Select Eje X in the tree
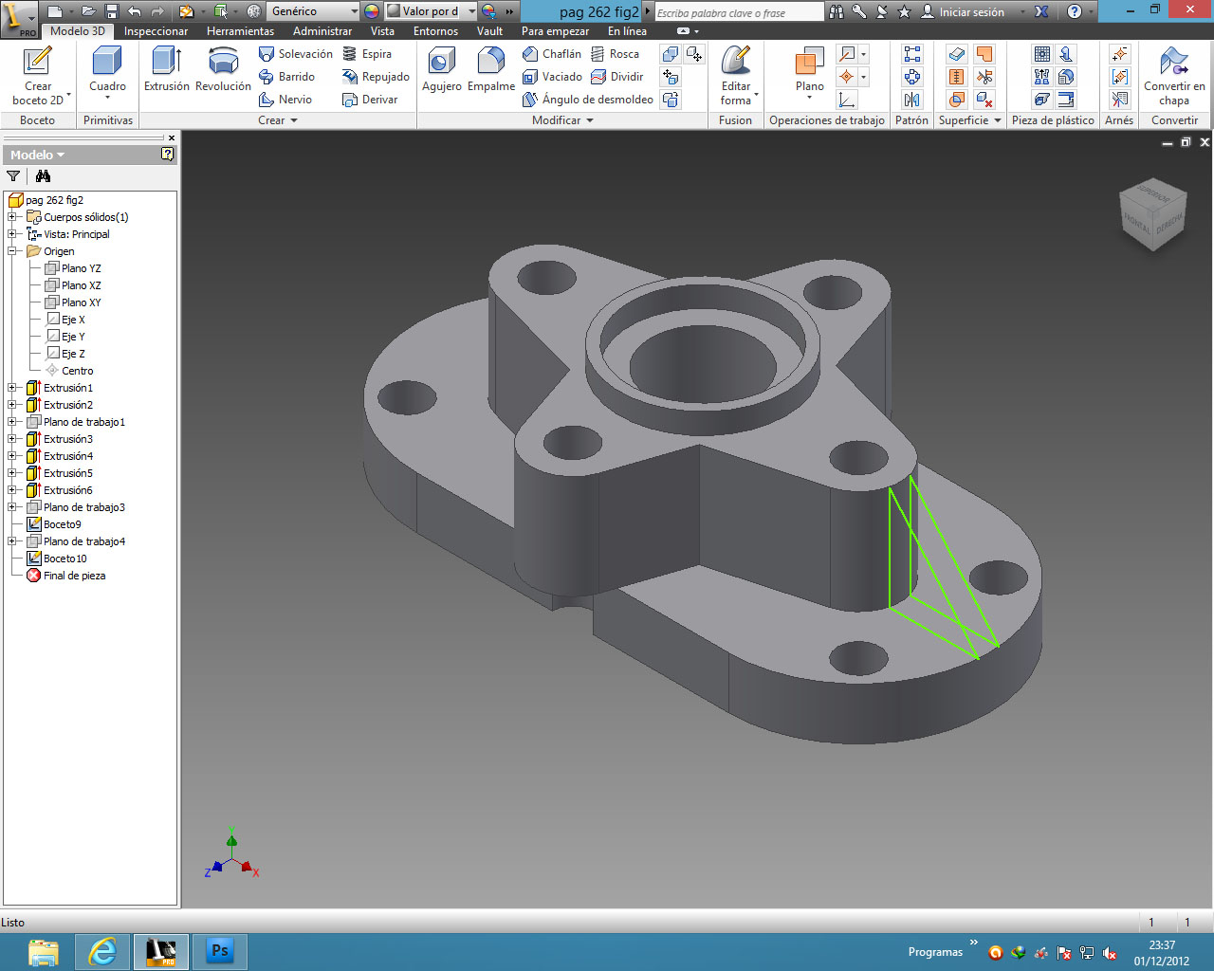1214x971 pixels. tap(65, 320)
